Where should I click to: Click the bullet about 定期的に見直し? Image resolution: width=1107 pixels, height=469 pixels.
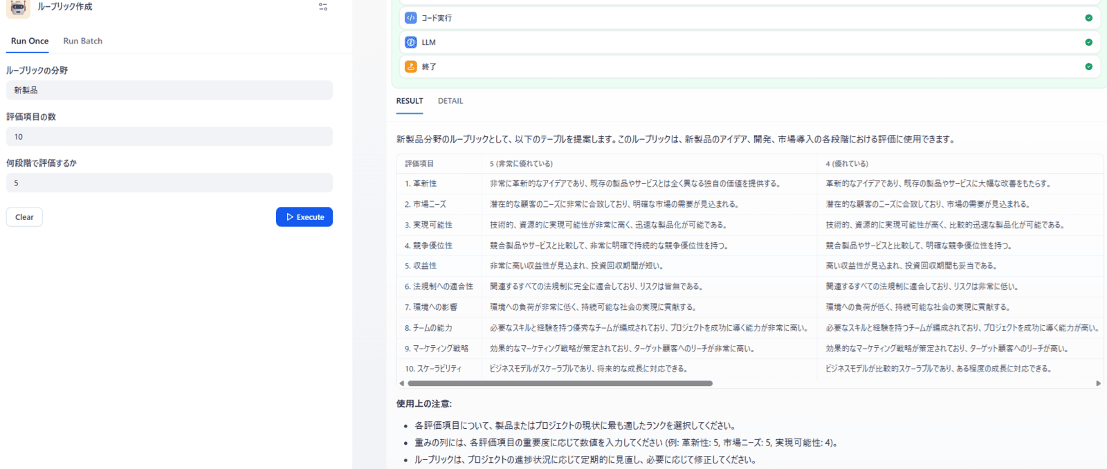pos(585,460)
